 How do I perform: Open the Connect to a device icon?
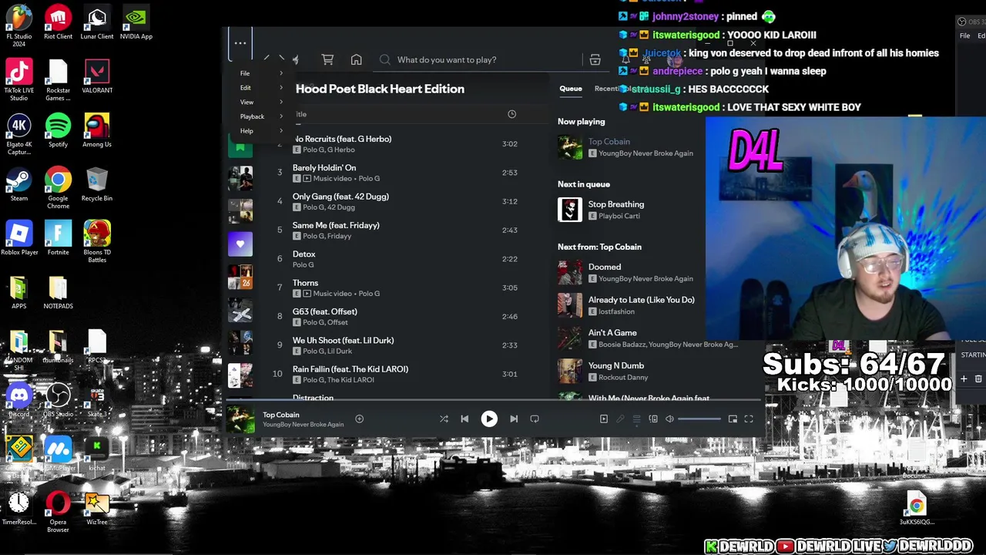[x=653, y=419]
